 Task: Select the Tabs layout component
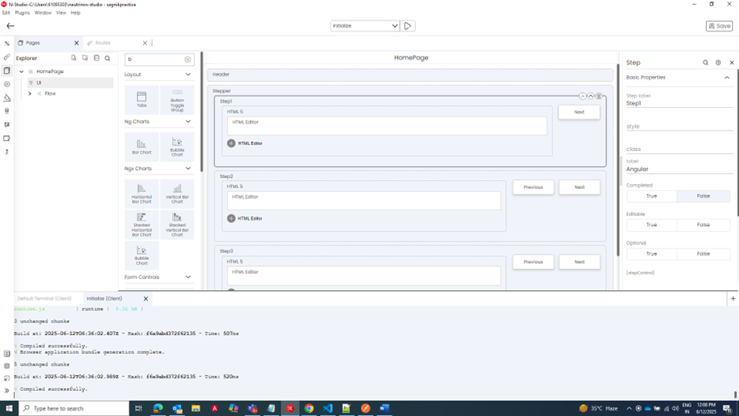[142, 100]
